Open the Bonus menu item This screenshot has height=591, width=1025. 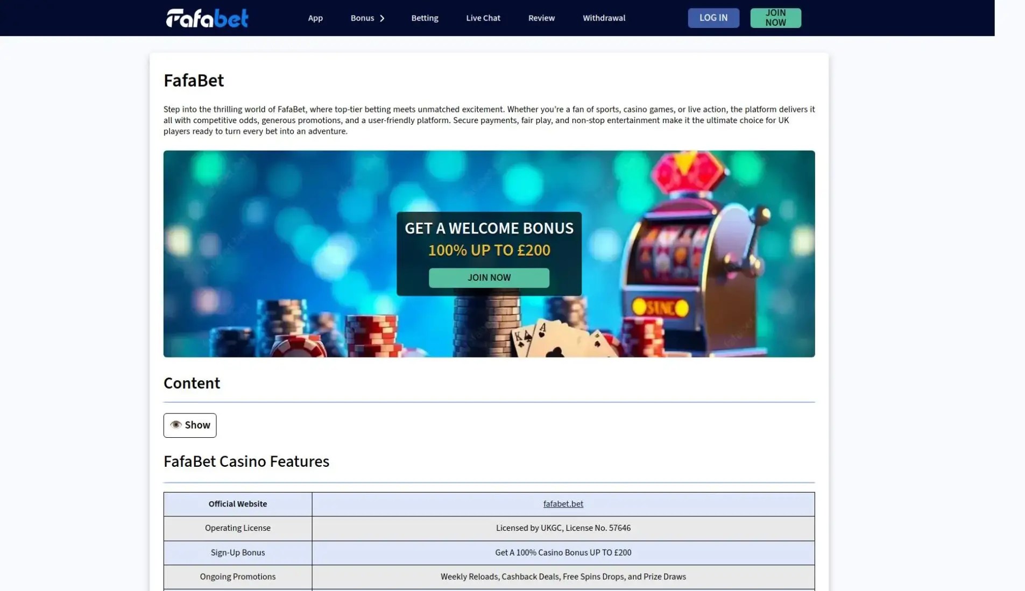[x=362, y=18]
